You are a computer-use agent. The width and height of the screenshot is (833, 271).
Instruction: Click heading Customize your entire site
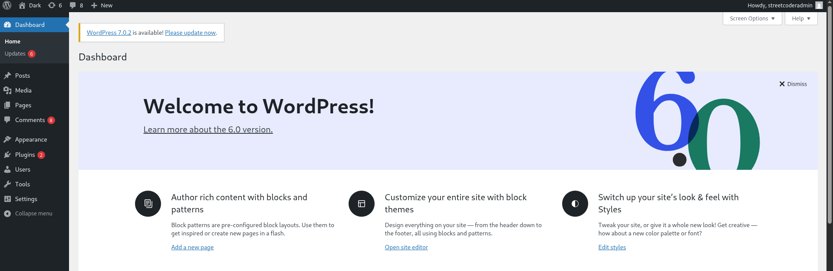point(456,203)
